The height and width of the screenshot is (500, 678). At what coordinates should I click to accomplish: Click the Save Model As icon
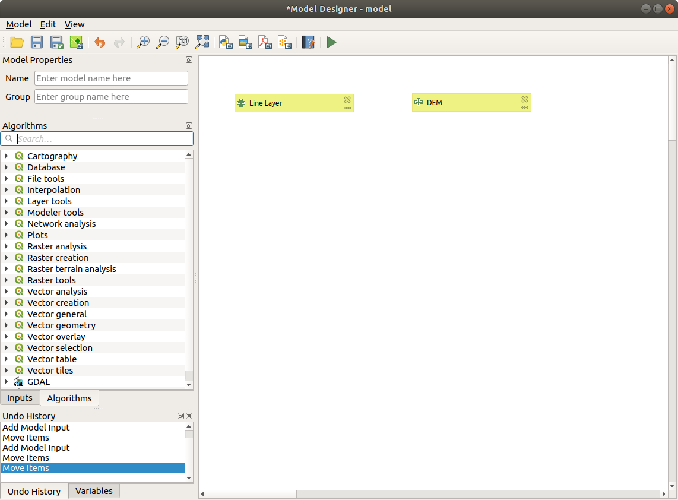(57, 42)
